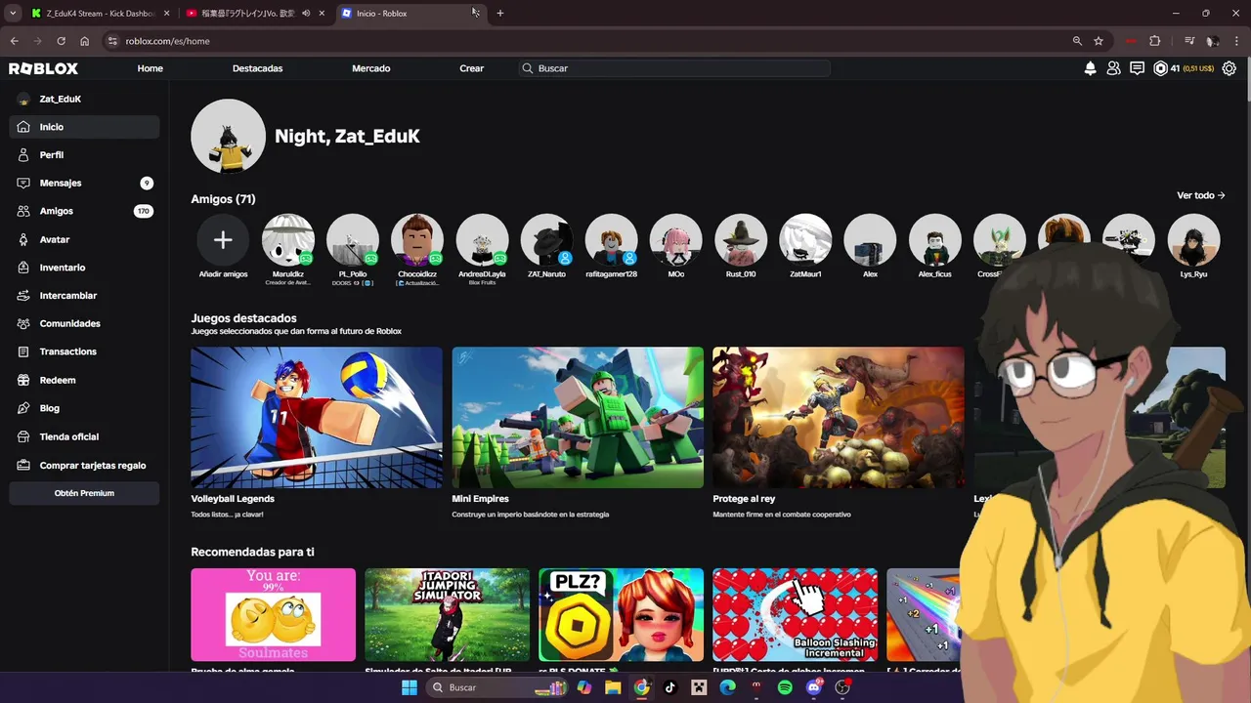This screenshot has height=703, width=1251.
Task: Open the Itadori Jumping Simulator thumbnail
Action: pyautogui.click(x=447, y=615)
